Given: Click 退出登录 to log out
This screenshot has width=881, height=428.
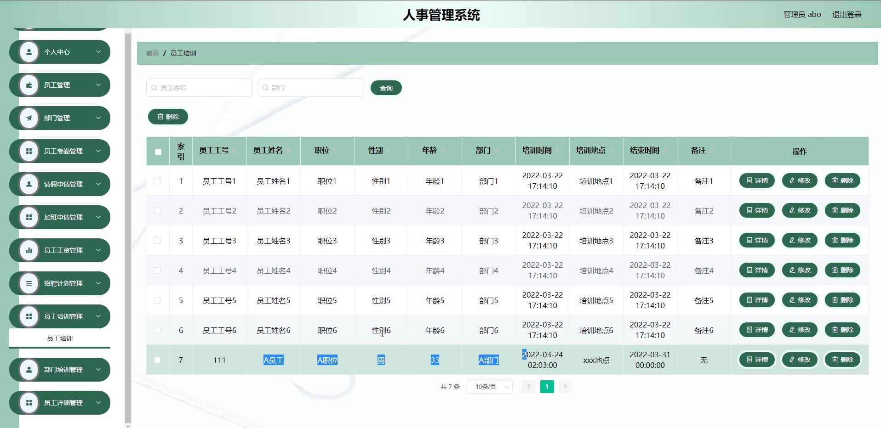Looking at the screenshot, I should click(847, 15).
